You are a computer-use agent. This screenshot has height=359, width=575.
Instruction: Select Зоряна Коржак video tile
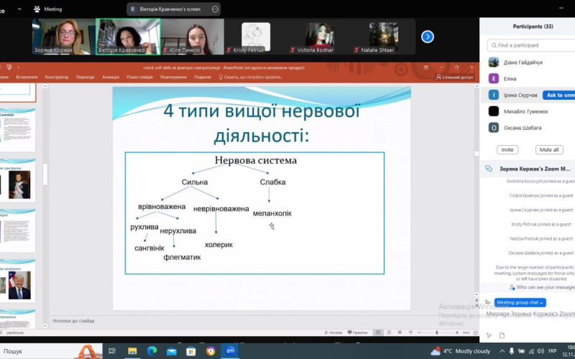64,37
